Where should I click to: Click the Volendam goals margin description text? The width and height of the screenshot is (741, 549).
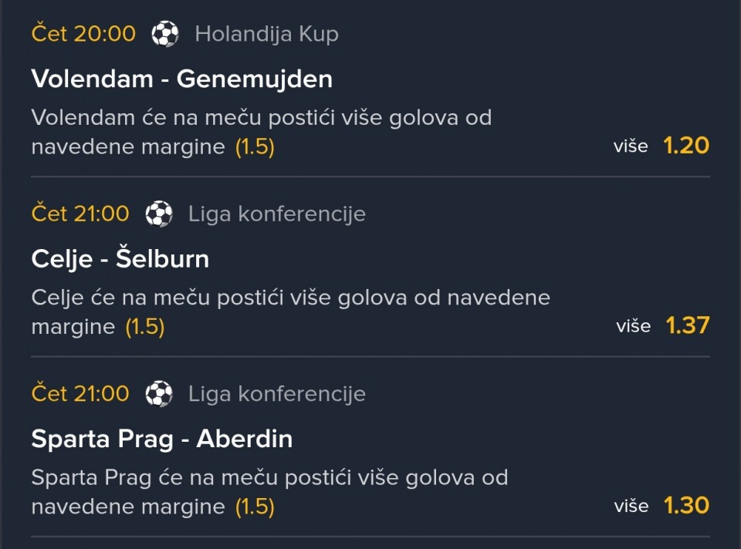coord(261,119)
